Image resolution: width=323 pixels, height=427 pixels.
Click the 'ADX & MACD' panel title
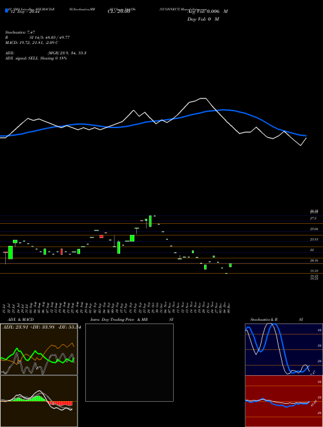[x=21, y=320]
